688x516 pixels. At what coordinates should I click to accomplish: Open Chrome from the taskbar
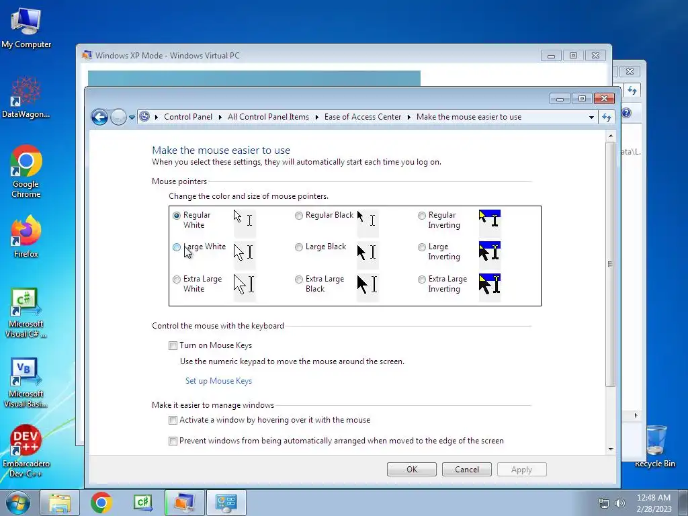pos(101,503)
